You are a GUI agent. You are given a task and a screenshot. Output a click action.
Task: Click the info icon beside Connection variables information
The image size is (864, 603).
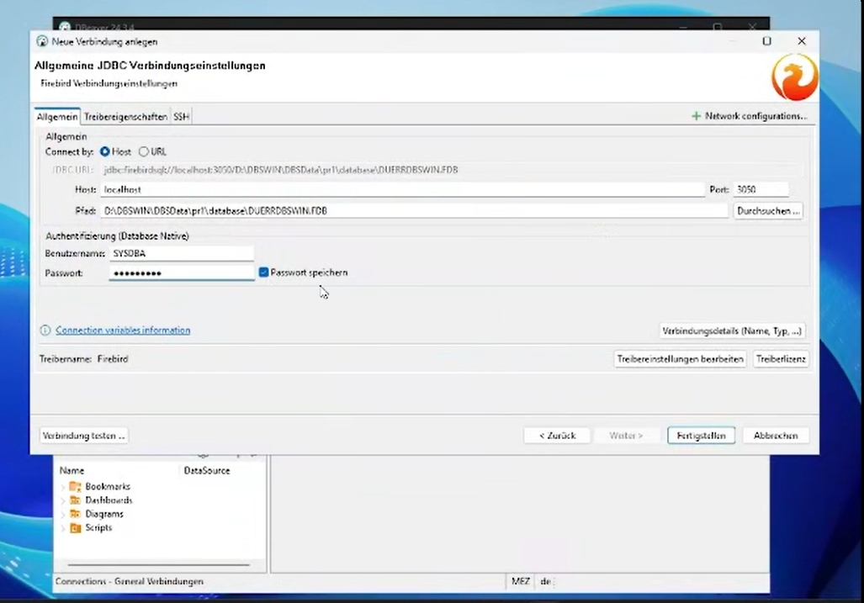coord(45,330)
